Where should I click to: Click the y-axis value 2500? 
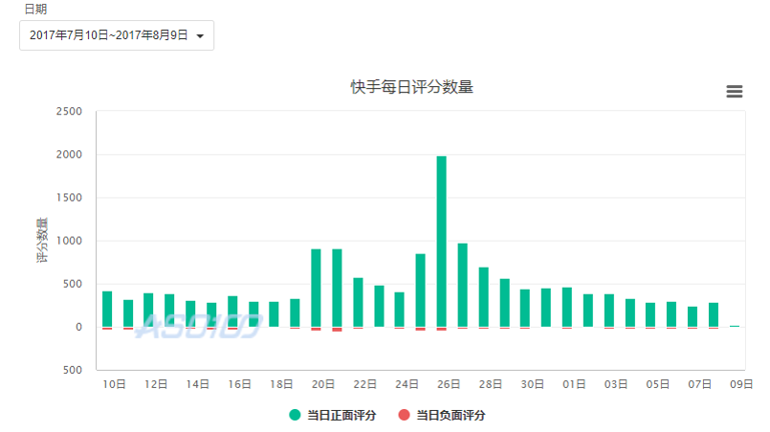(x=69, y=112)
